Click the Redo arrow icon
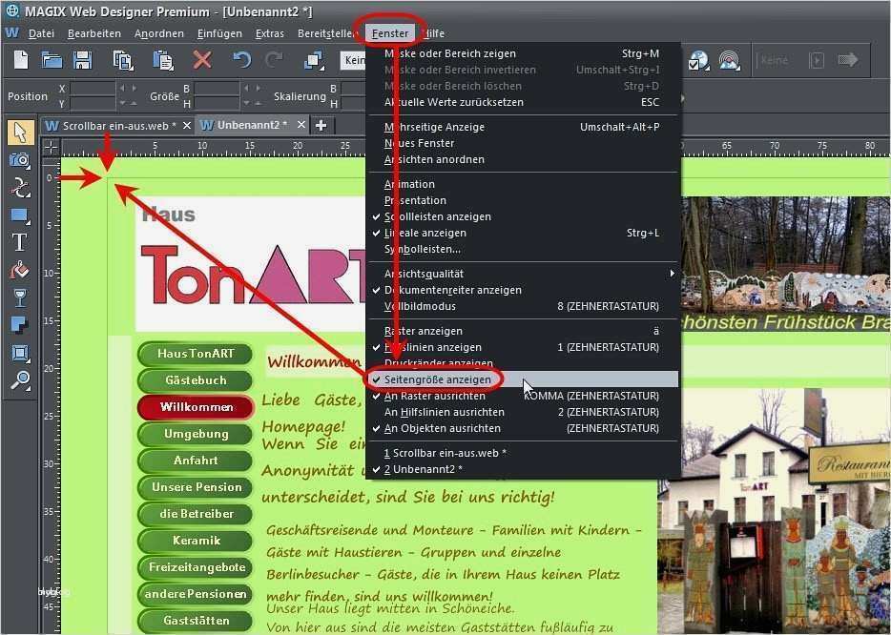 tap(275, 60)
